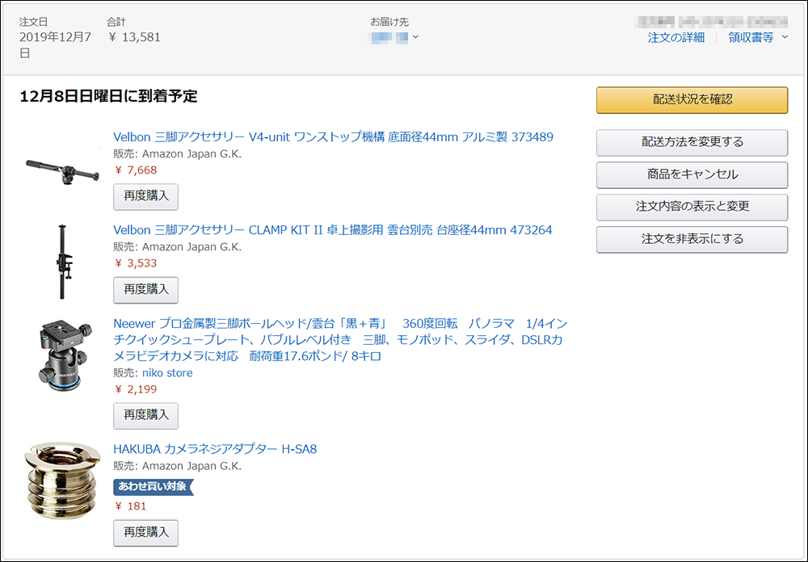Screen dimensions: 808x562
Task: Click 再度購入 for Velbon V4-unit
Action: click(145, 196)
